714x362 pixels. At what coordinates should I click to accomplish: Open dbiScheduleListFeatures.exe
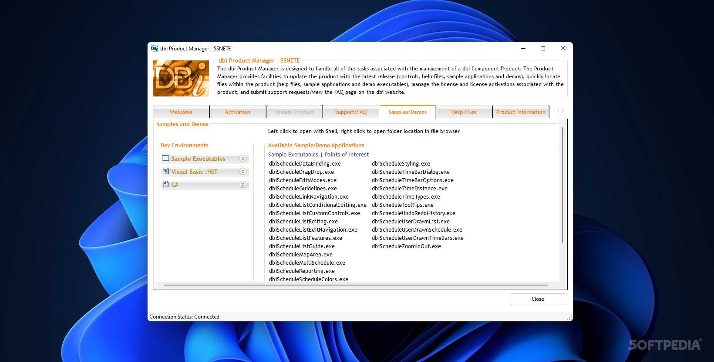click(306, 238)
